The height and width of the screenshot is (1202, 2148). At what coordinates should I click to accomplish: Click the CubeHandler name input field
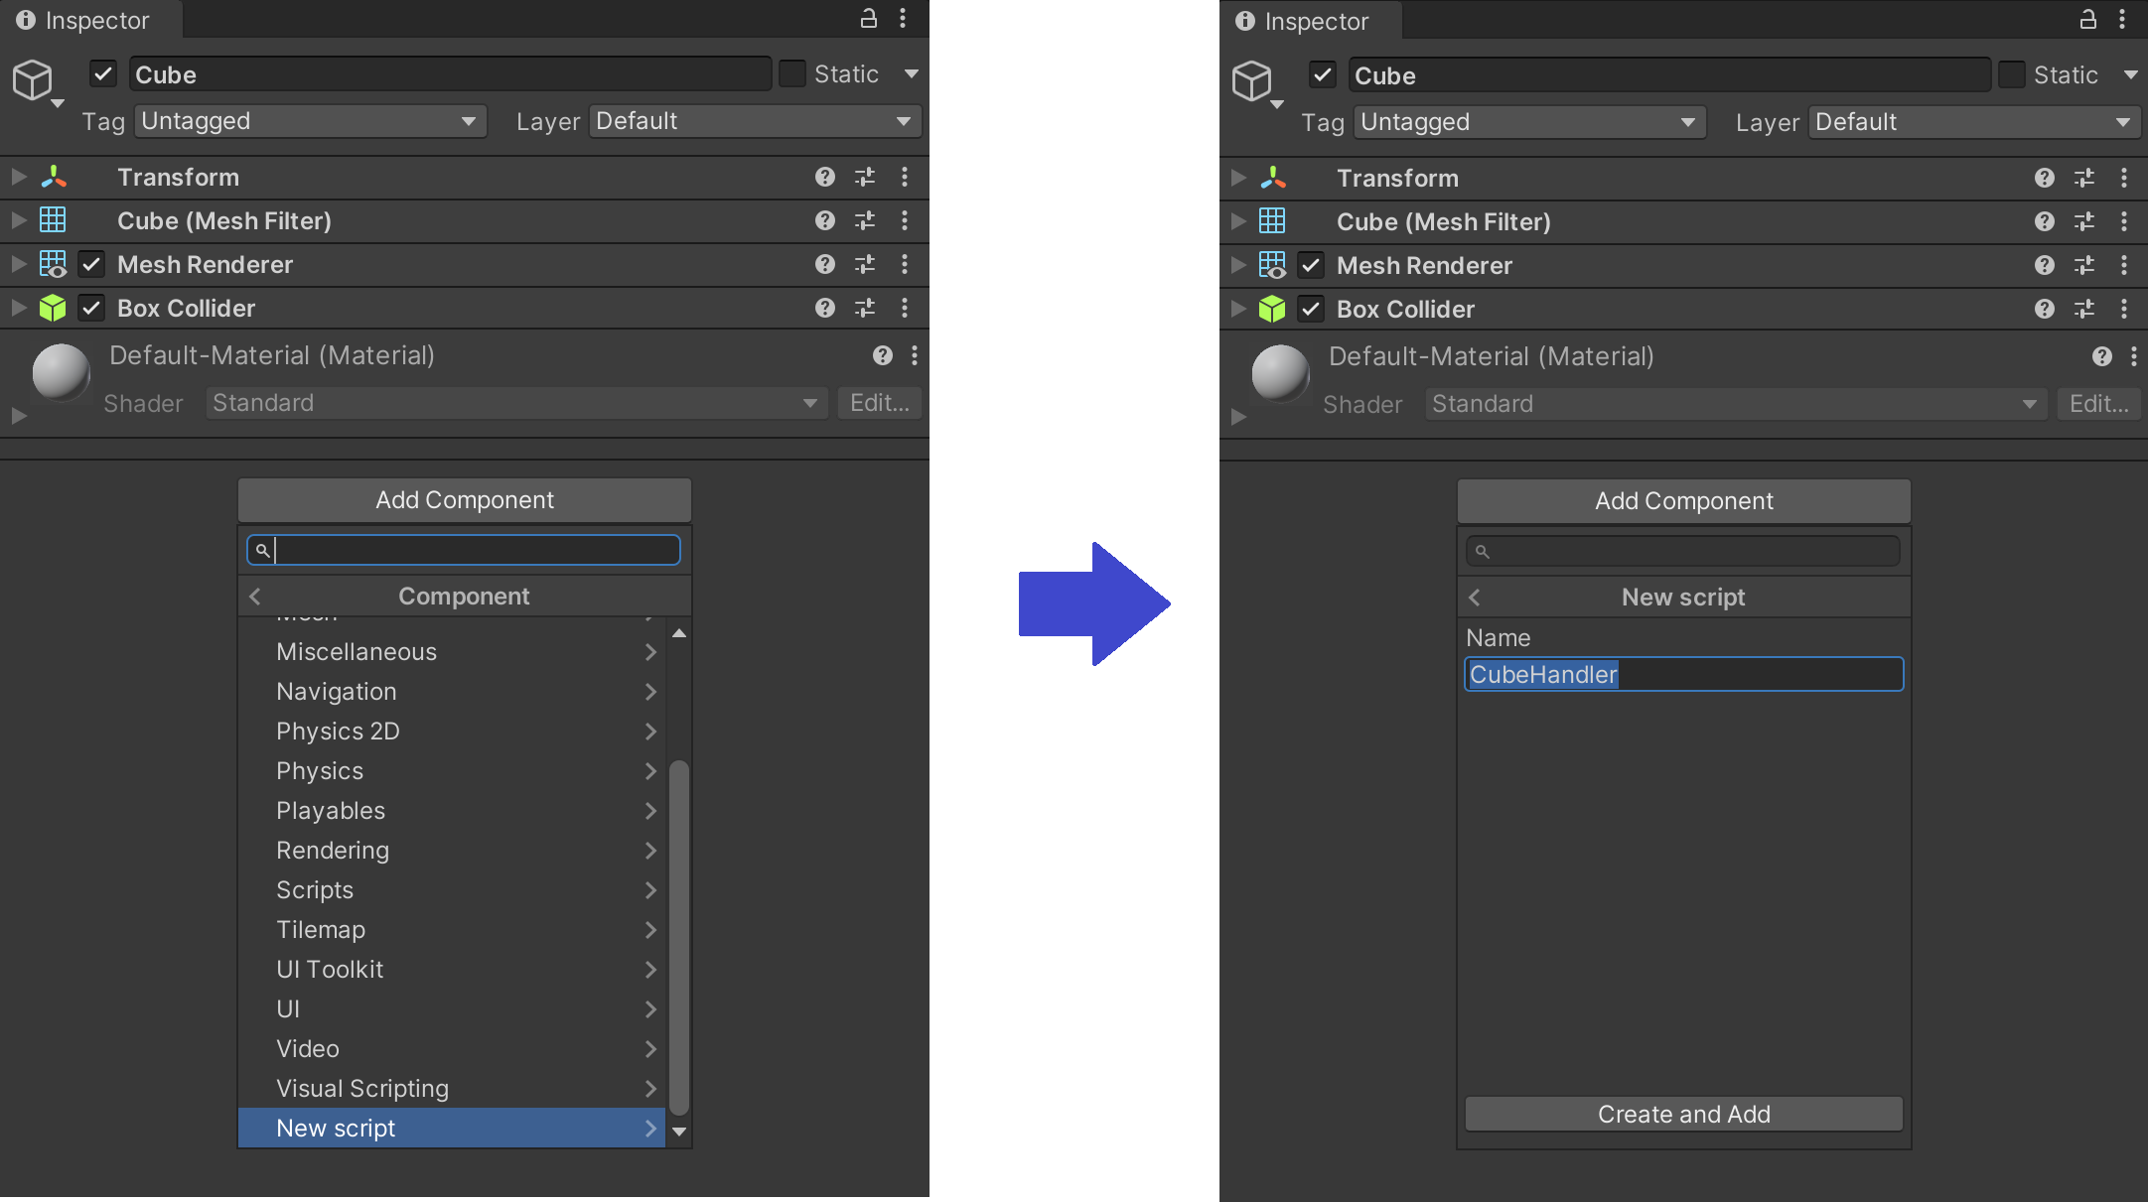pos(1683,675)
